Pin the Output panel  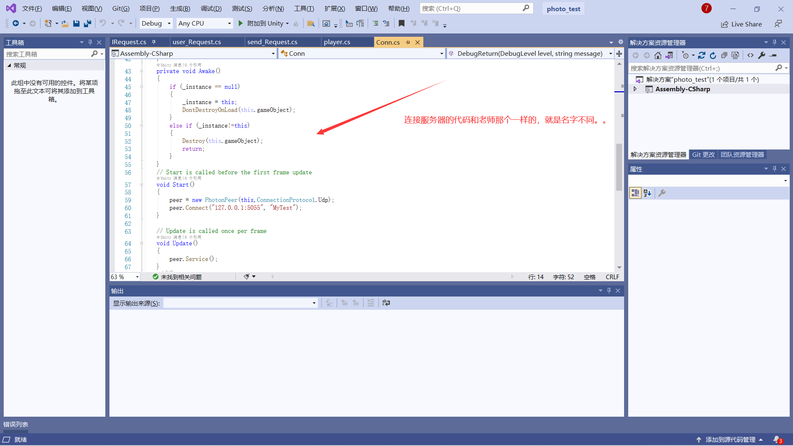click(609, 291)
